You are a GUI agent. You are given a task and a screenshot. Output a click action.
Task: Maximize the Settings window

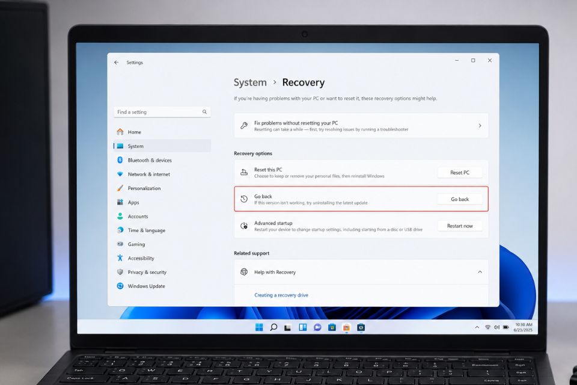[x=473, y=60]
